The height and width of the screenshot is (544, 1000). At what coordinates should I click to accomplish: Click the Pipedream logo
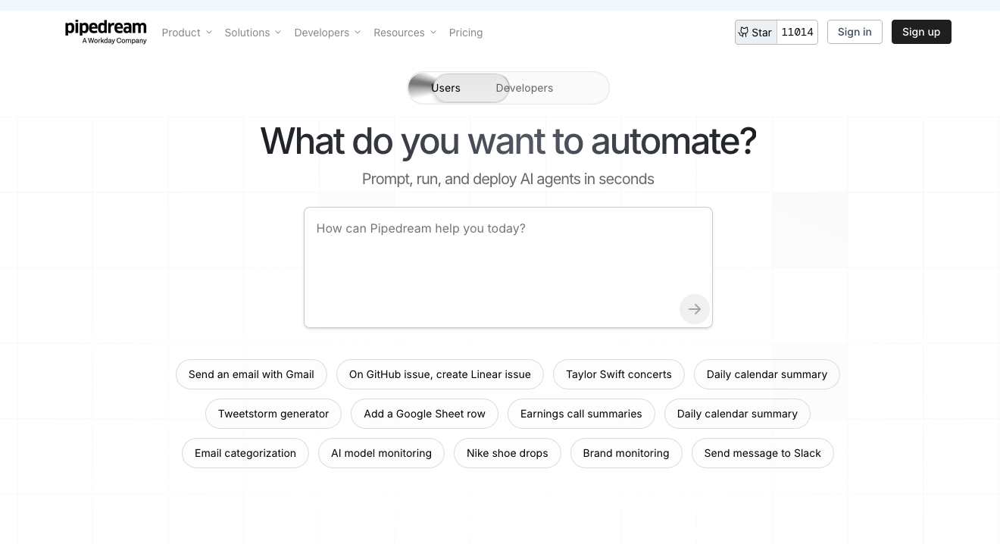(x=105, y=32)
